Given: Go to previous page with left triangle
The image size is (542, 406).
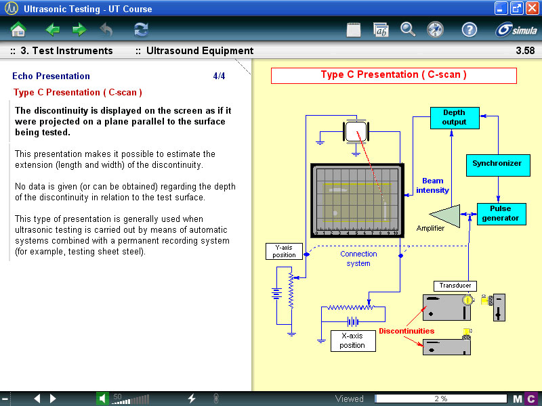Looking at the screenshot, I should pos(37,399).
